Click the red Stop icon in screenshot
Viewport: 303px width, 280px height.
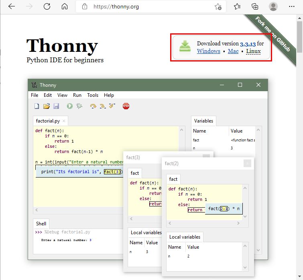(126, 106)
